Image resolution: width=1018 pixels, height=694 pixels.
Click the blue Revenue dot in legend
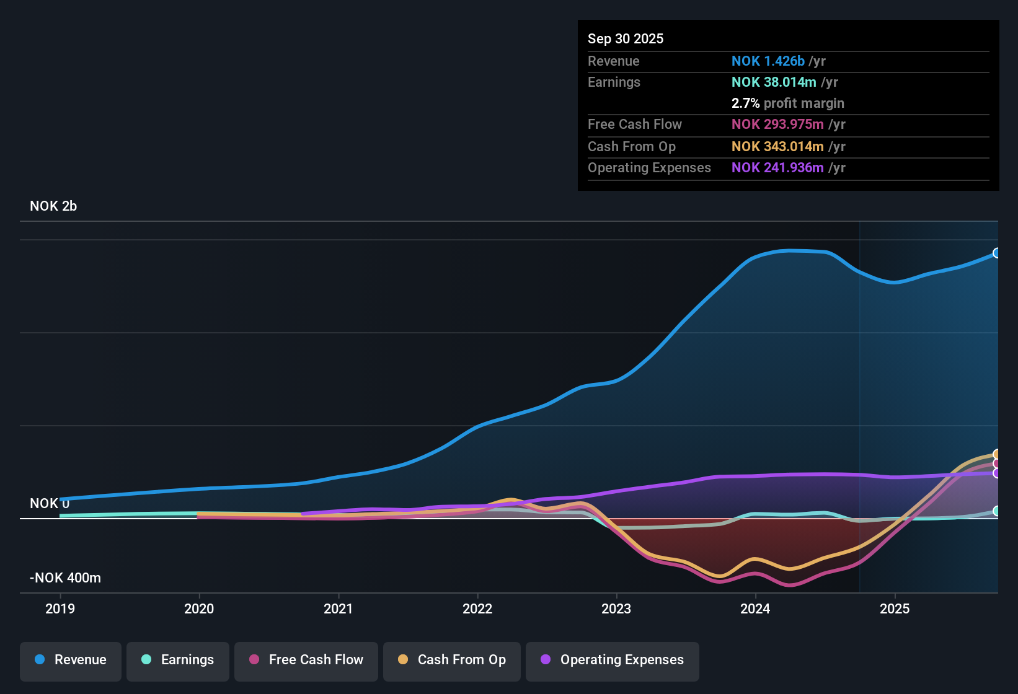[x=40, y=660]
